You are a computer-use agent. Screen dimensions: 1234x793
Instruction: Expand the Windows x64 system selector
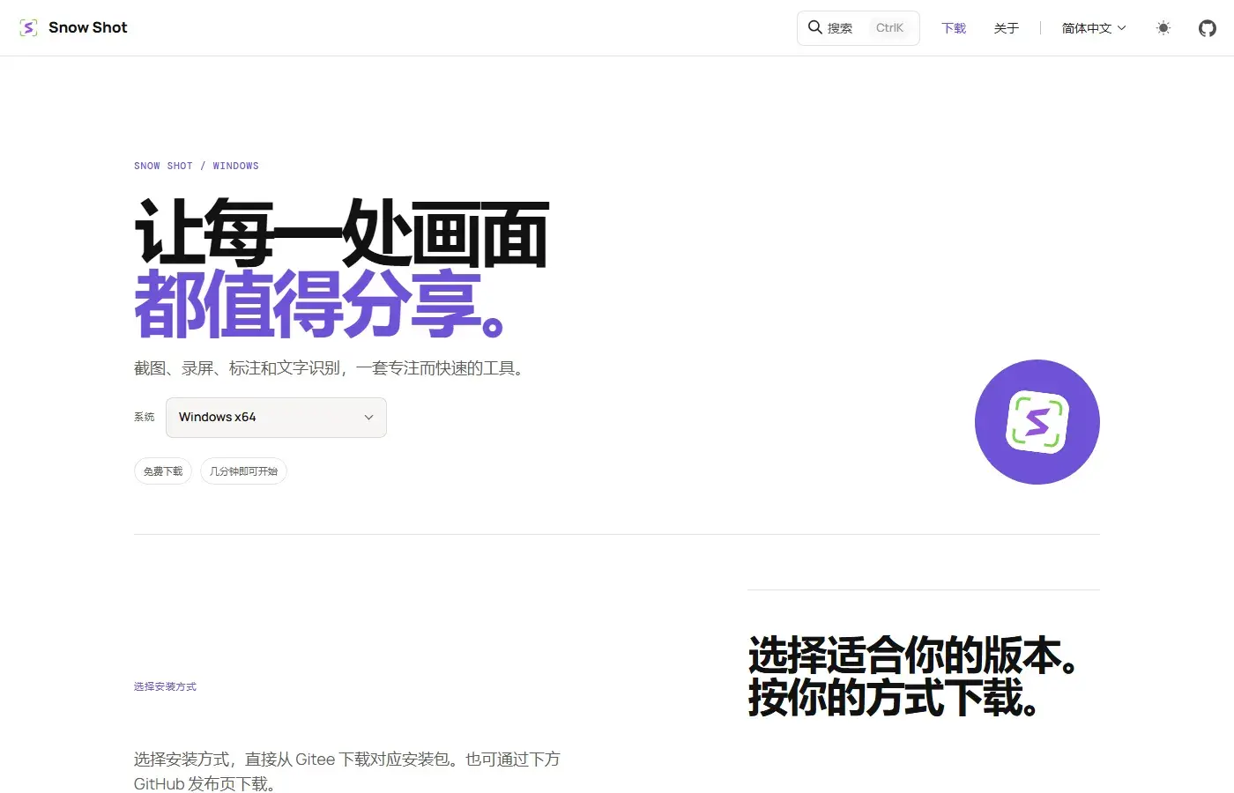point(276,418)
